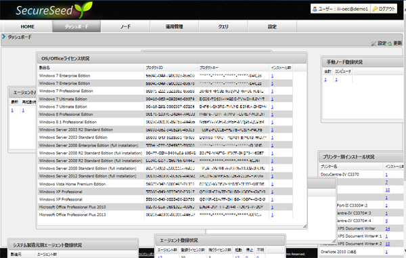Select Windows 8.1 Professional Edition product name
406x258 pixels.
tap(68, 122)
